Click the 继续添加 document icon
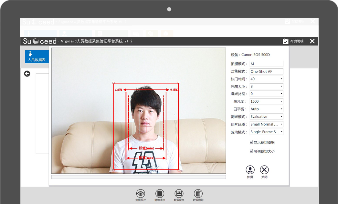 coord(160,193)
